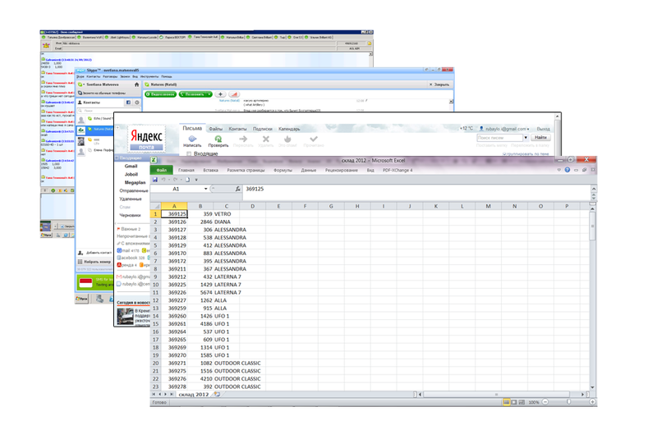Select cell containing DIANA
Screen dimensions: 657x448
click(x=227, y=222)
